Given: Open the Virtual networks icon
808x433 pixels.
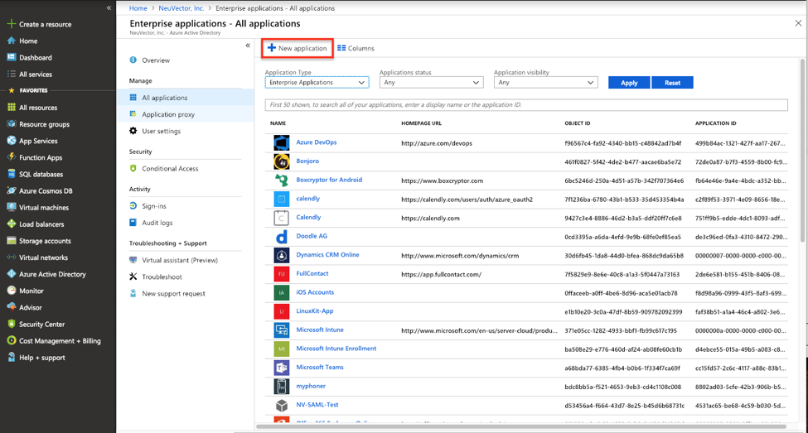Looking at the screenshot, I should point(12,257).
